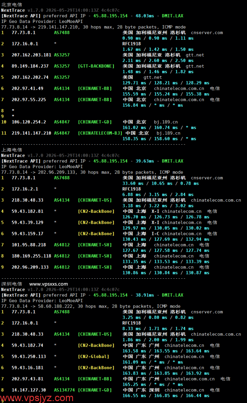The width and height of the screenshot is (247, 403).
Task: Click IP address 106.120.254.2
Action: tap(29, 122)
